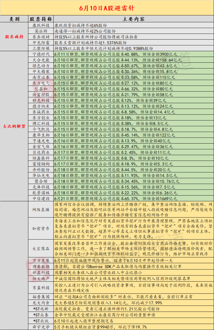This screenshot has width=214, height=330.
Task: Click the 恒大地产 name cell
Action: click(x=41, y=279)
